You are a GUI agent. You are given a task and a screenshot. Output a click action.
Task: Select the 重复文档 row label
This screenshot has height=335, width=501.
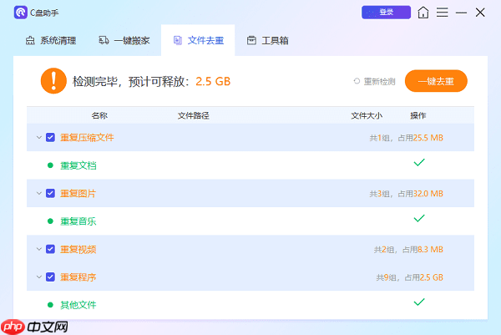tap(78, 165)
